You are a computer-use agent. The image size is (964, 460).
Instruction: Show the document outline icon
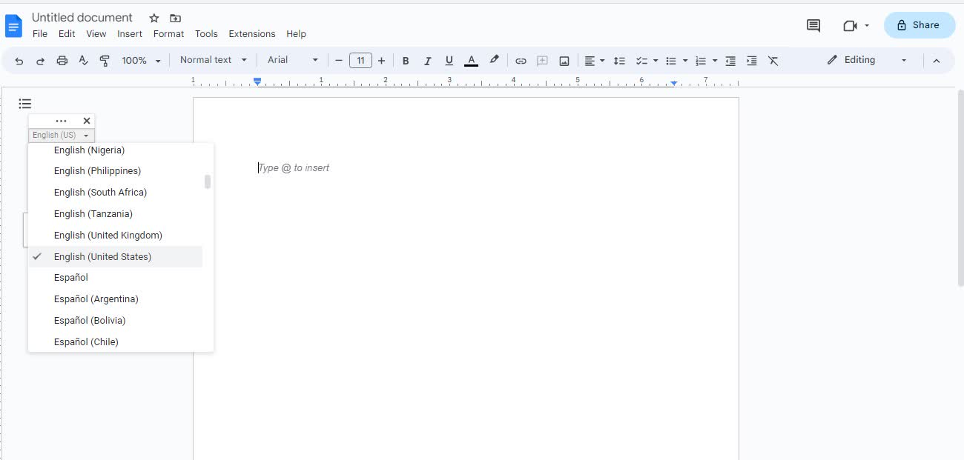25,104
